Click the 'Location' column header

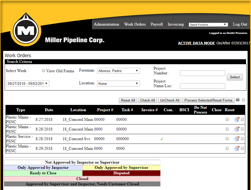[x=78, y=110]
